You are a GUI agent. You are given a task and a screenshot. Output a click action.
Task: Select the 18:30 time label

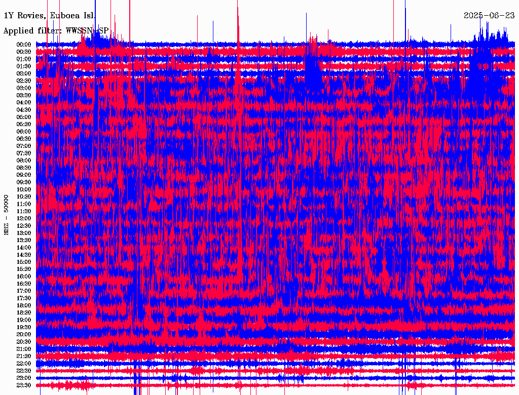(24, 312)
